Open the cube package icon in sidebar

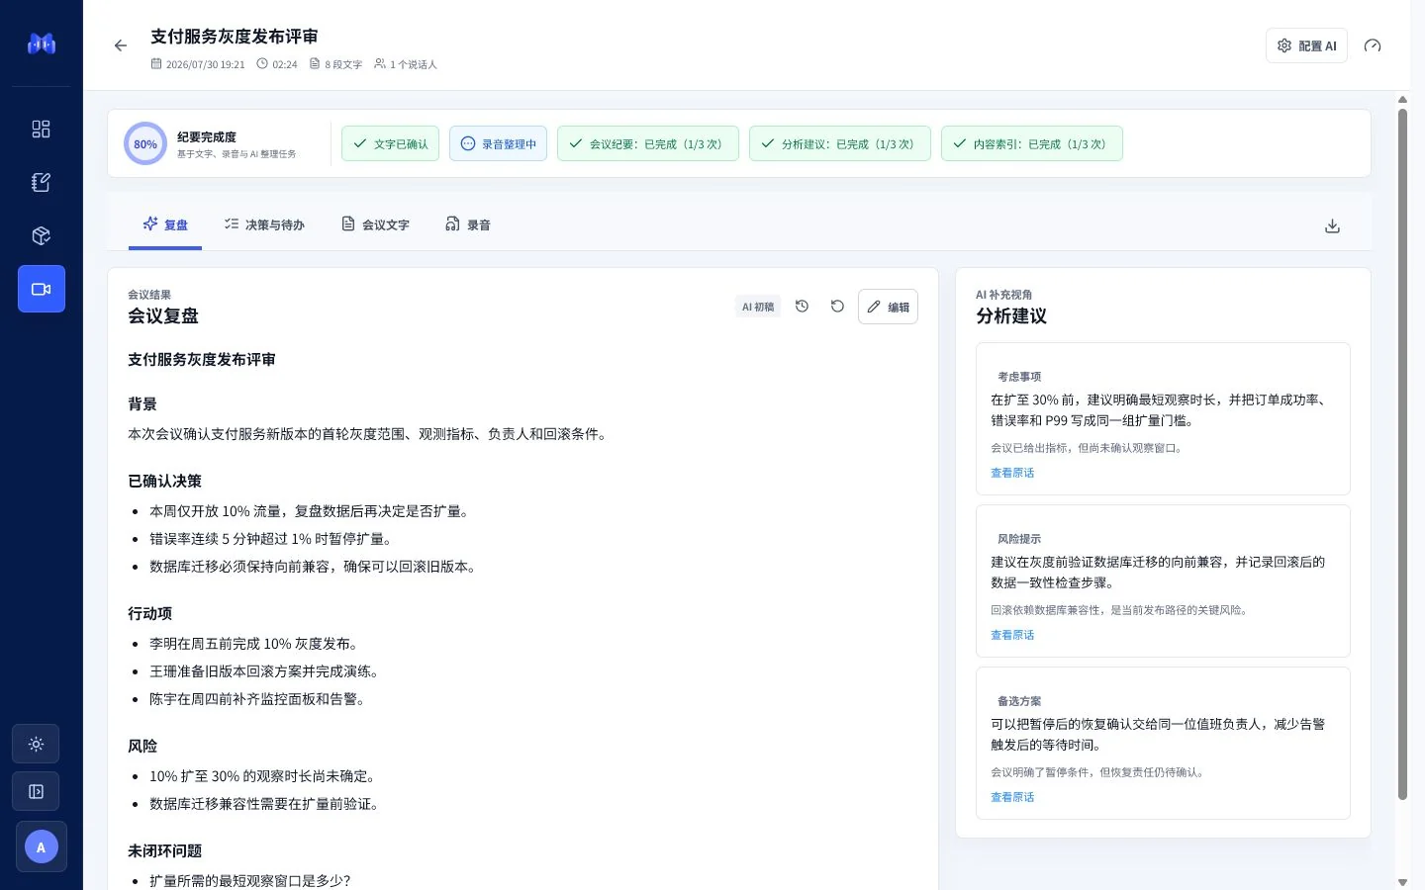tap(41, 236)
